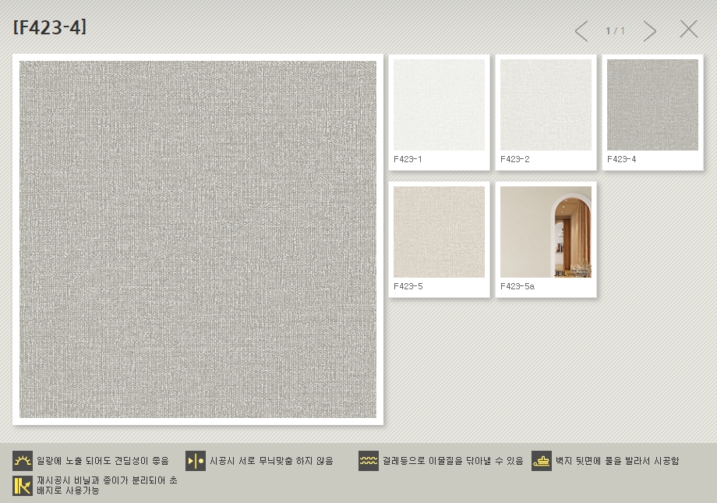Go to the next page arrow
Image resolution: width=717 pixels, height=503 pixels.
pos(649,31)
